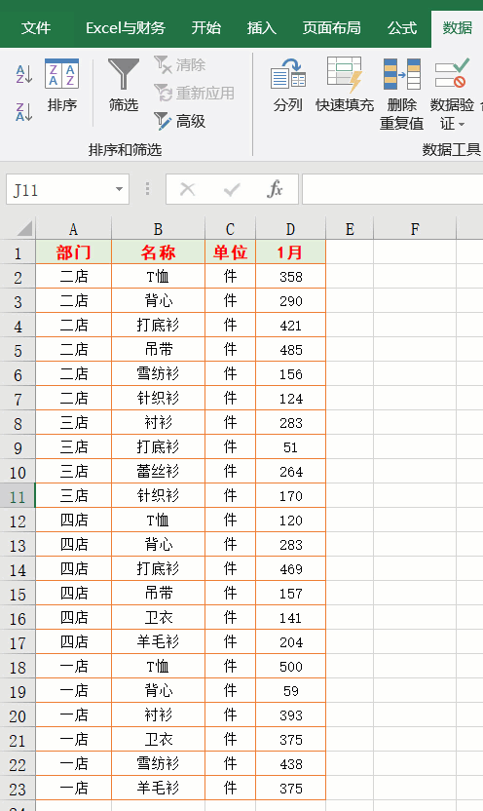Click cell with value 124
The width and height of the screenshot is (483, 811).
click(290, 399)
